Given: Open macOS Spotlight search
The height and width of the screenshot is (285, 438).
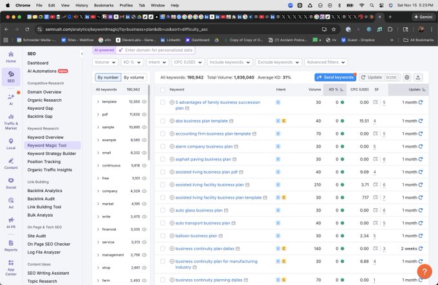Looking at the screenshot, I should [372, 5].
